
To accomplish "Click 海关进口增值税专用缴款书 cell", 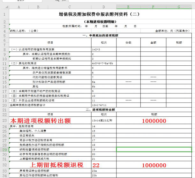I will point(50,68).
